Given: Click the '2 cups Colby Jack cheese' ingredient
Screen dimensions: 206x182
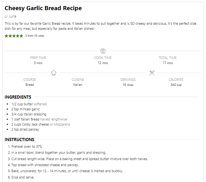Looking at the screenshot, I should pos(30,124).
